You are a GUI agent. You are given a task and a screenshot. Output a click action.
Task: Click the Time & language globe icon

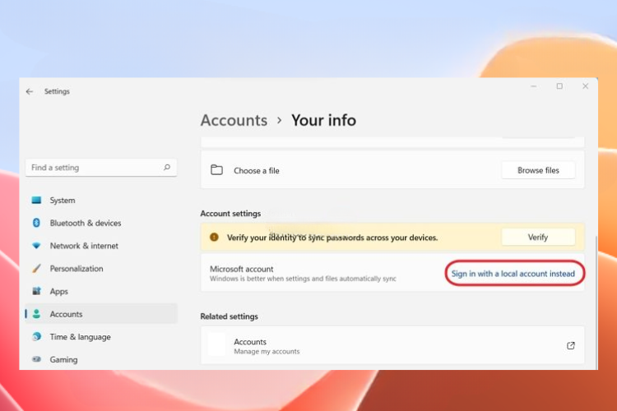click(x=36, y=337)
